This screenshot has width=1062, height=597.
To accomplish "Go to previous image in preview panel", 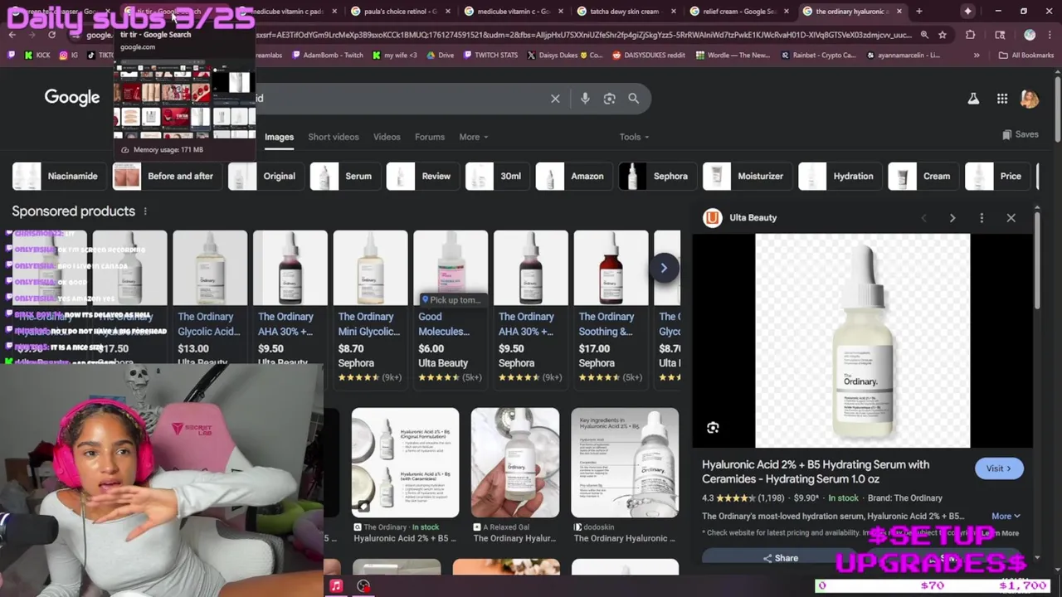I will tap(923, 218).
